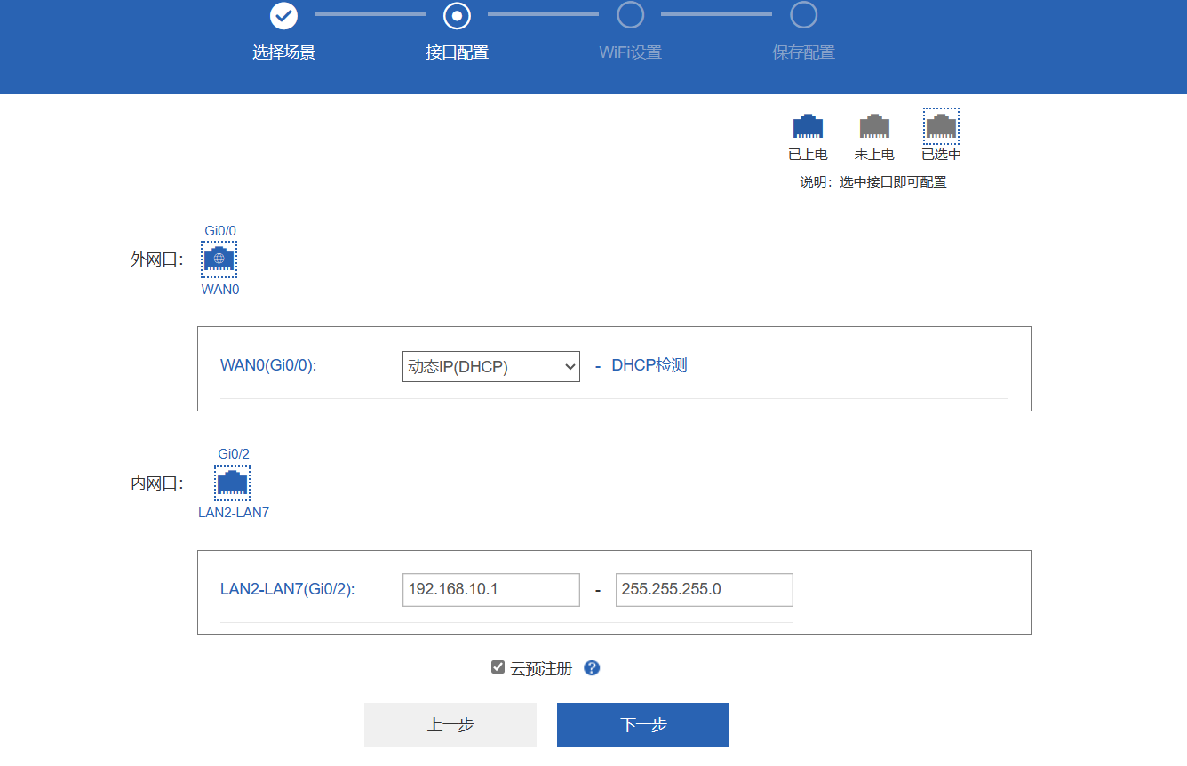Click the 已上电 legend port icon
This screenshot has width=1187, height=766.
click(808, 126)
